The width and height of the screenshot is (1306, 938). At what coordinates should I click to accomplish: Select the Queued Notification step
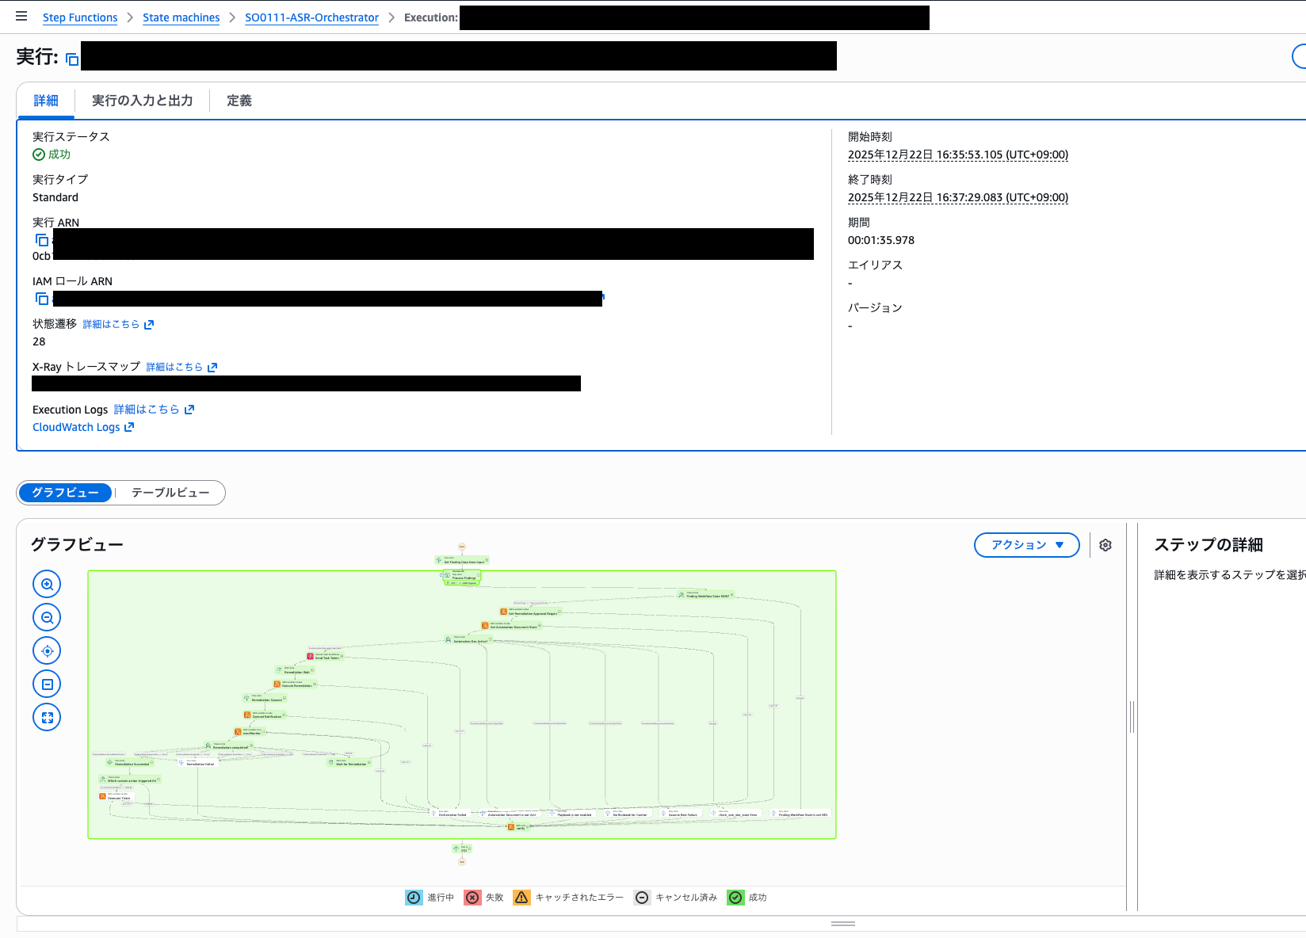coord(263,715)
